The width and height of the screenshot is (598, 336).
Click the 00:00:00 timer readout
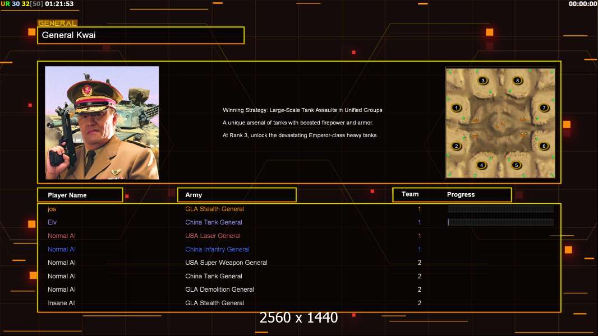point(583,4)
